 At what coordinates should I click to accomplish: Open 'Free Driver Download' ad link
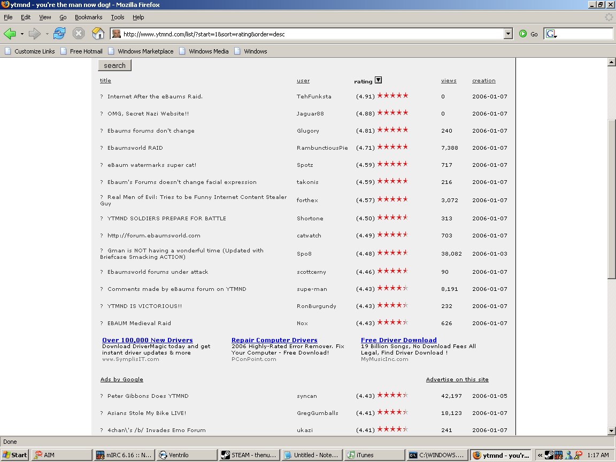click(398, 340)
